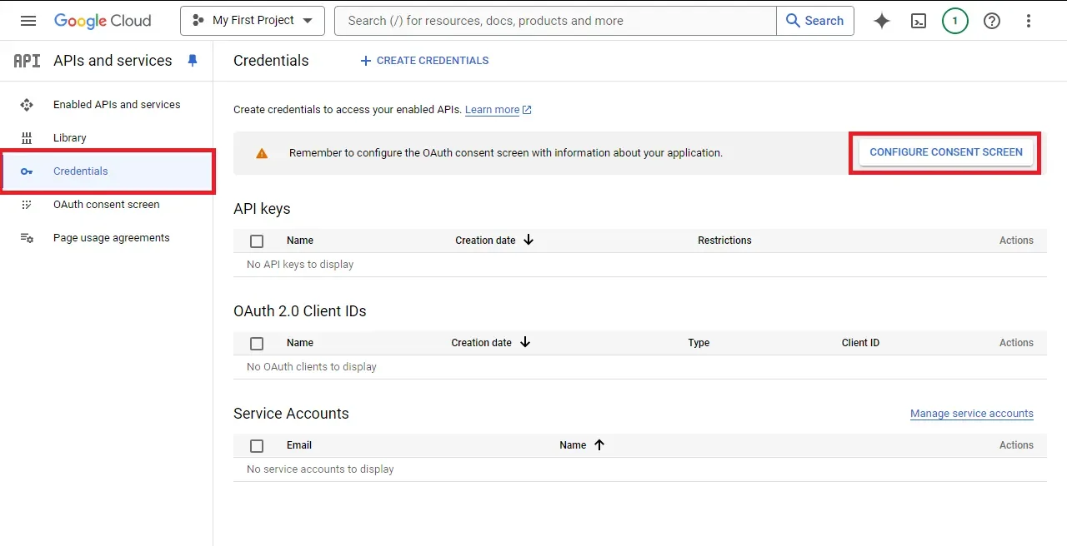Open notifications badge showing 1
This screenshot has width=1067, height=546.
pyautogui.click(x=955, y=21)
